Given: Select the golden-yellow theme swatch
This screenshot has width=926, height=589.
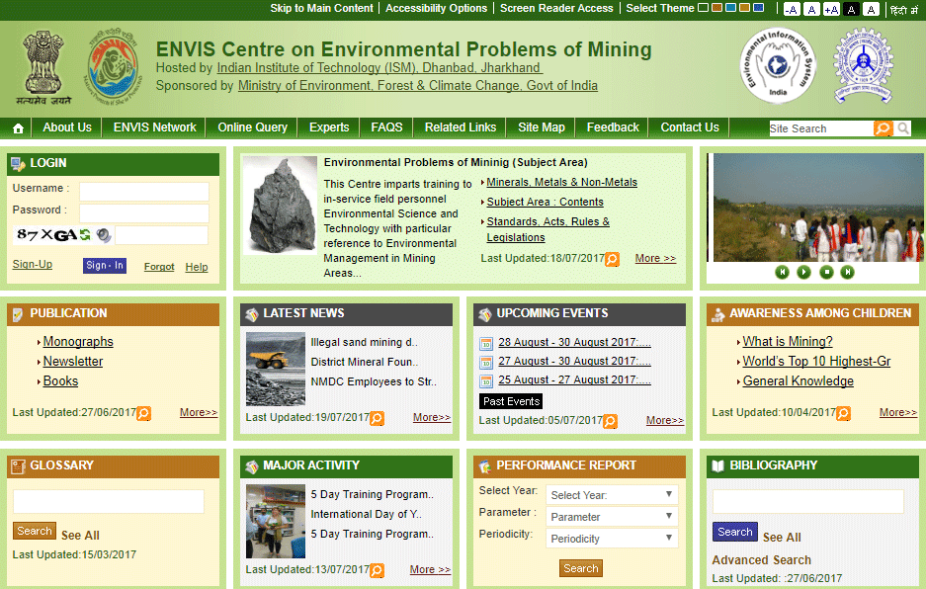Looking at the screenshot, I should (x=745, y=8).
